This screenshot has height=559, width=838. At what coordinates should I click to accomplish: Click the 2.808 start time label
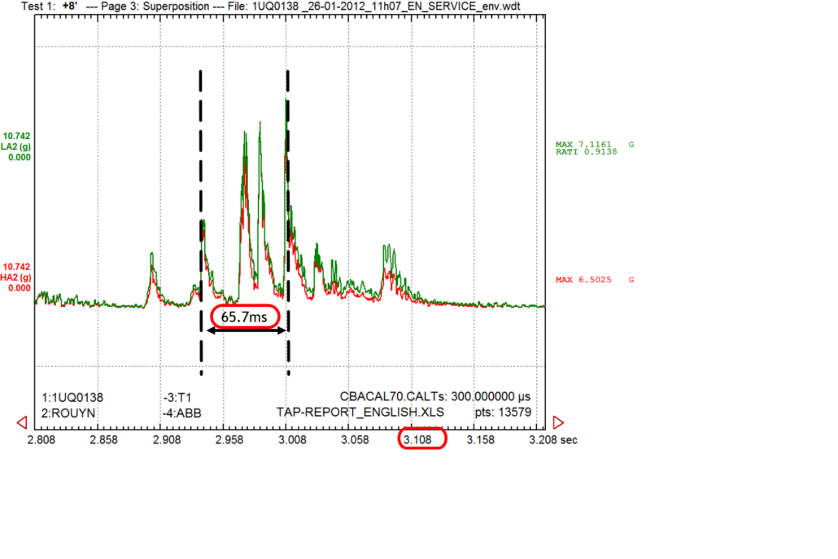point(41,440)
